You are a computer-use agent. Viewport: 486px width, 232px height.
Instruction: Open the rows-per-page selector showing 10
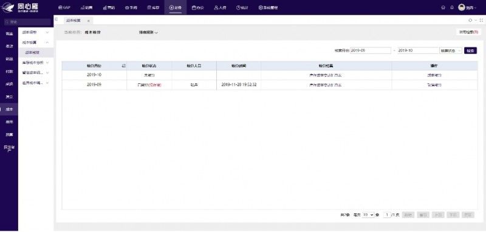coord(368,214)
